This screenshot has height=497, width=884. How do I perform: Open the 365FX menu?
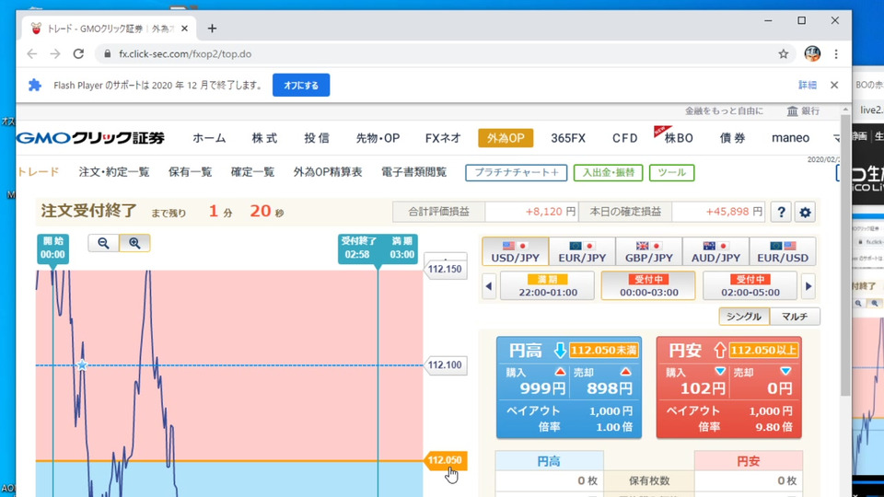568,138
